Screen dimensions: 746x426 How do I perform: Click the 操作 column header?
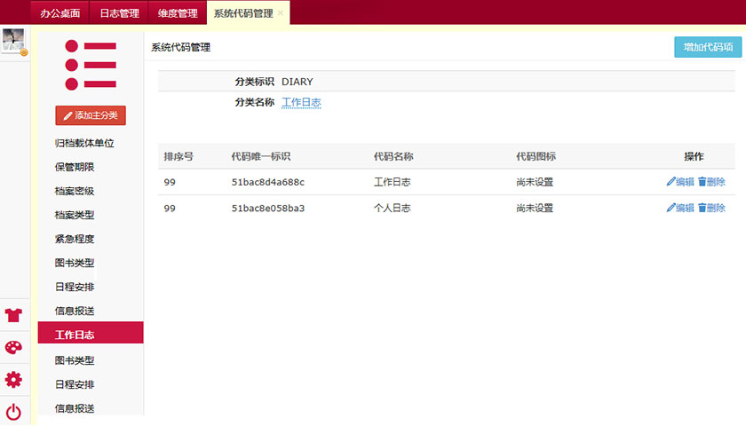tap(694, 156)
